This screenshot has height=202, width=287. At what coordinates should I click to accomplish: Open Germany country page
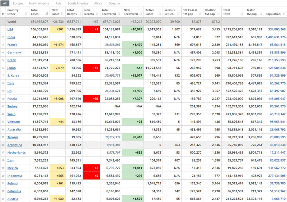tap(14, 53)
